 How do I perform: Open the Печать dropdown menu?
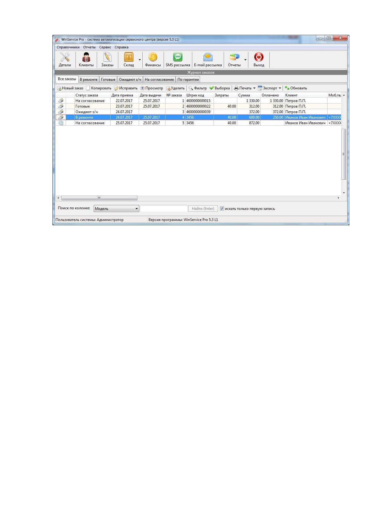[x=245, y=88]
